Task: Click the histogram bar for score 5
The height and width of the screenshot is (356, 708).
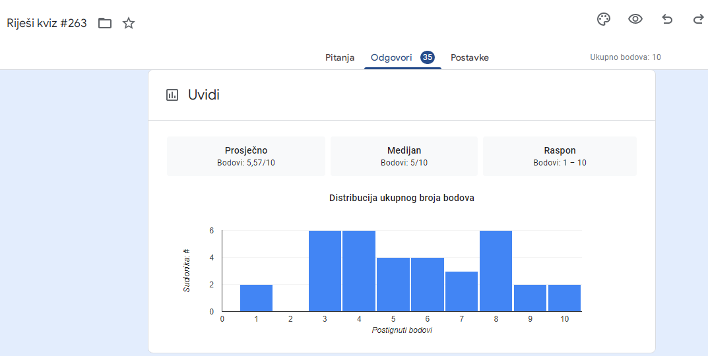Action: pos(393,284)
